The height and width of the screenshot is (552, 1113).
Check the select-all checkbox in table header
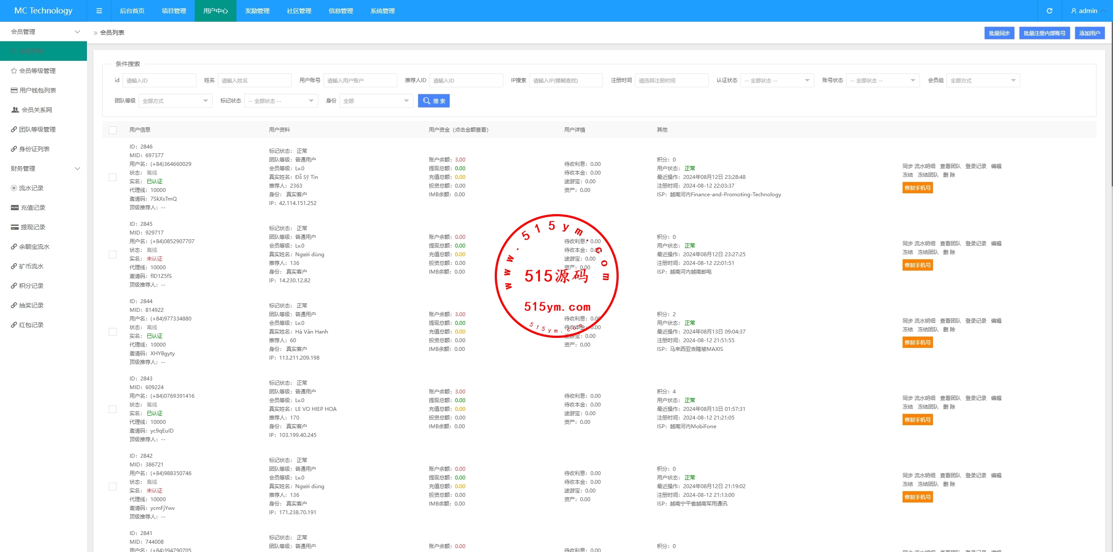[113, 130]
